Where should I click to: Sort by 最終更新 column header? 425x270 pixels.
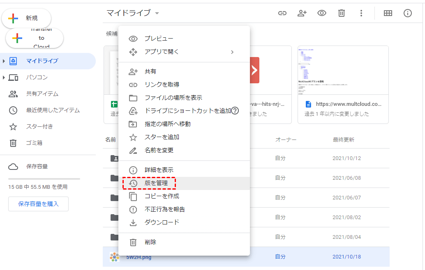point(344,140)
